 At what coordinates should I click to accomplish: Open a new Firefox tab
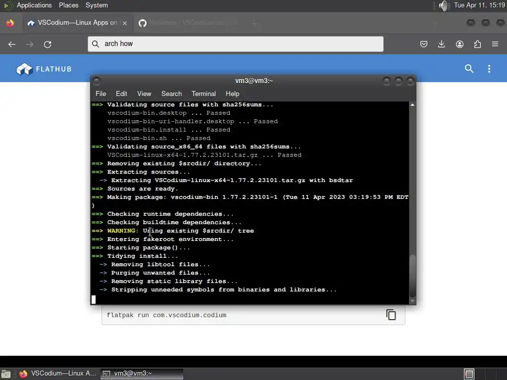click(x=255, y=23)
